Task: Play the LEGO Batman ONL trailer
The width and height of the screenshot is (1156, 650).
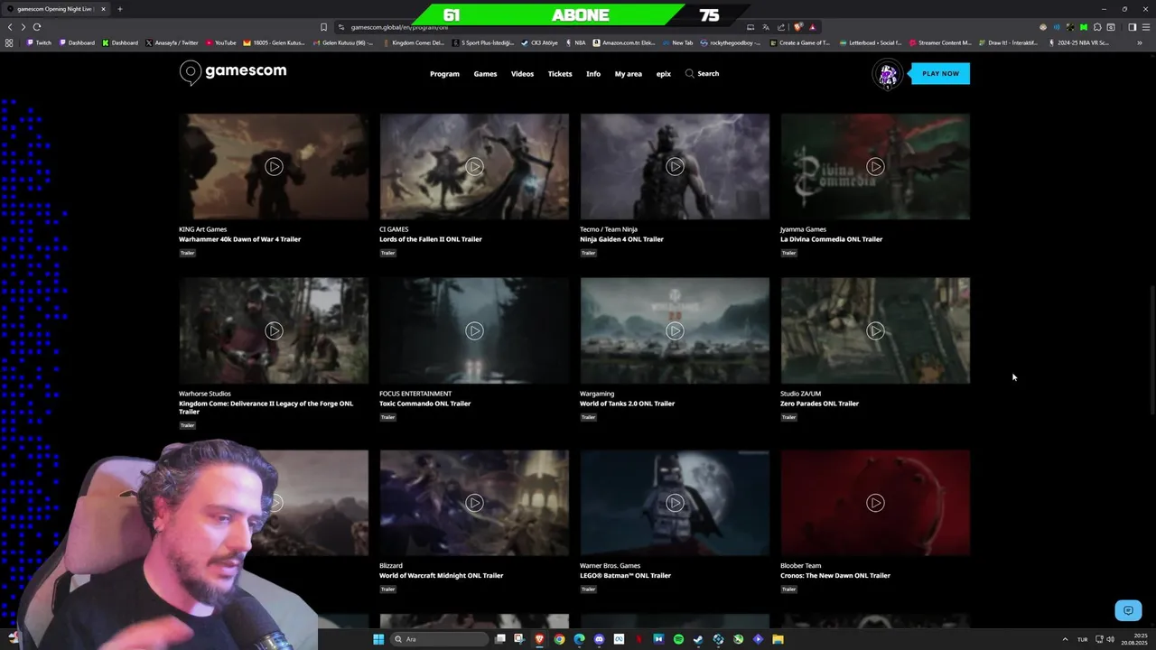Action: point(675,503)
